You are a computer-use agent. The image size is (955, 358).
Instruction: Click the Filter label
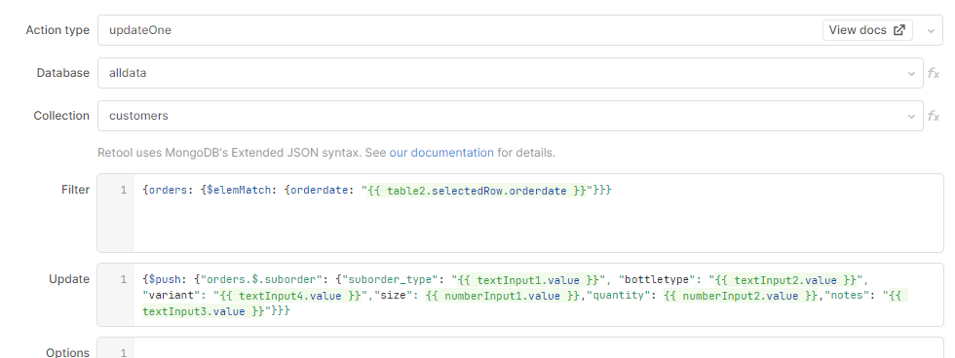[x=76, y=190]
